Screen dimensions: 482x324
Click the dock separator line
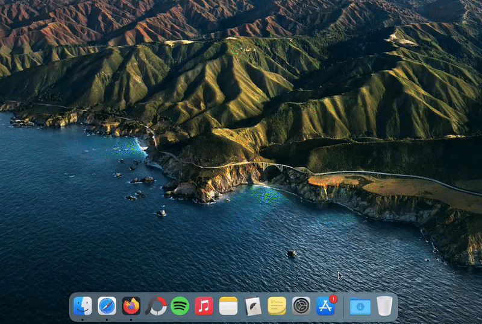tap(343, 307)
